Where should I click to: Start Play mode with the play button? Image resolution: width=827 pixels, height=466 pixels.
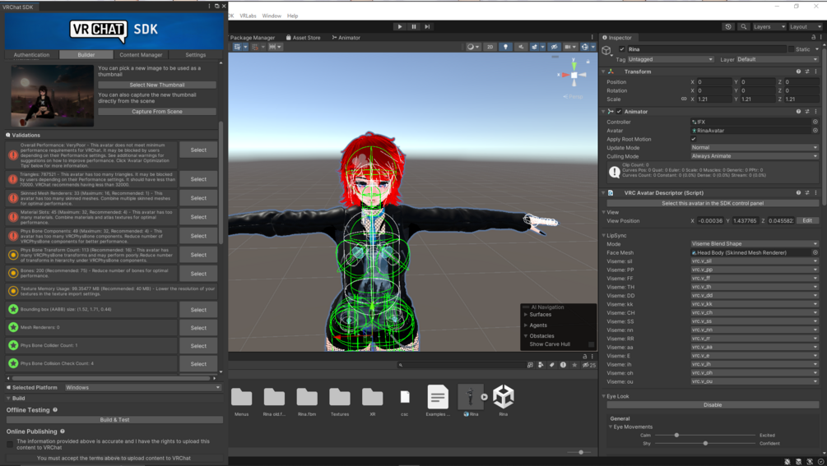click(400, 26)
